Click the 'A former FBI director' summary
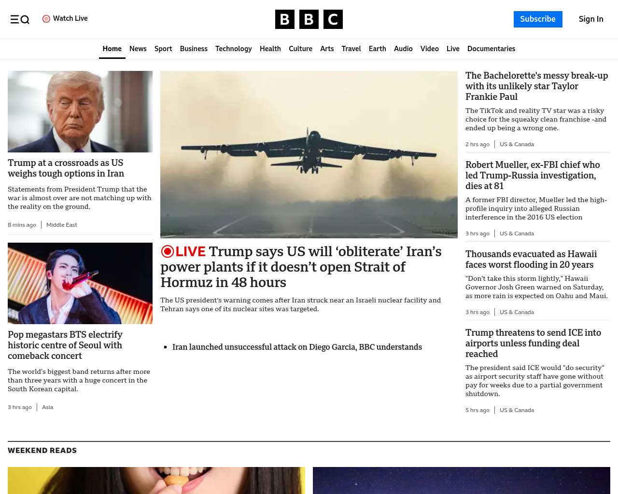 click(536, 208)
